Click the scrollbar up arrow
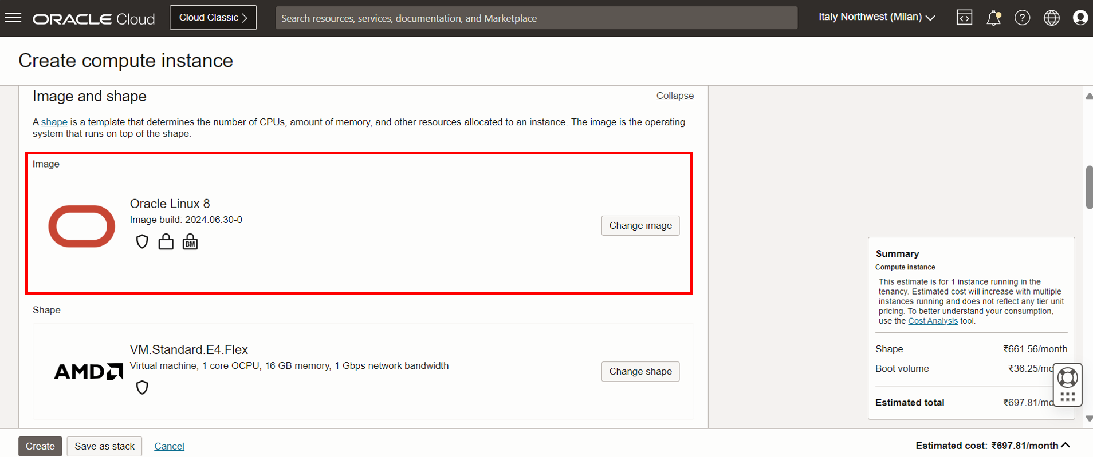Screen dimensions: 1093x457 pyautogui.click(x=1089, y=96)
